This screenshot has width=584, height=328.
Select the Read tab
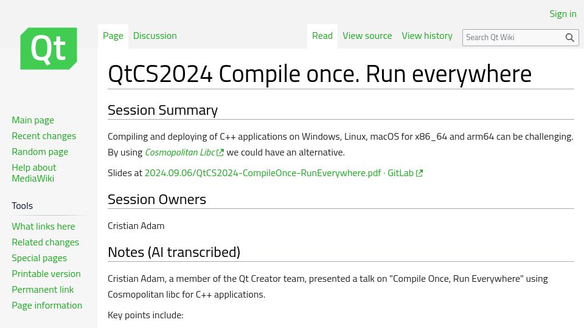coord(322,36)
